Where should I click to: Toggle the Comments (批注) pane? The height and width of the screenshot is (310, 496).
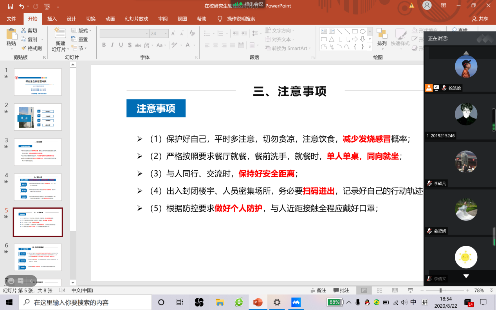(x=341, y=290)
